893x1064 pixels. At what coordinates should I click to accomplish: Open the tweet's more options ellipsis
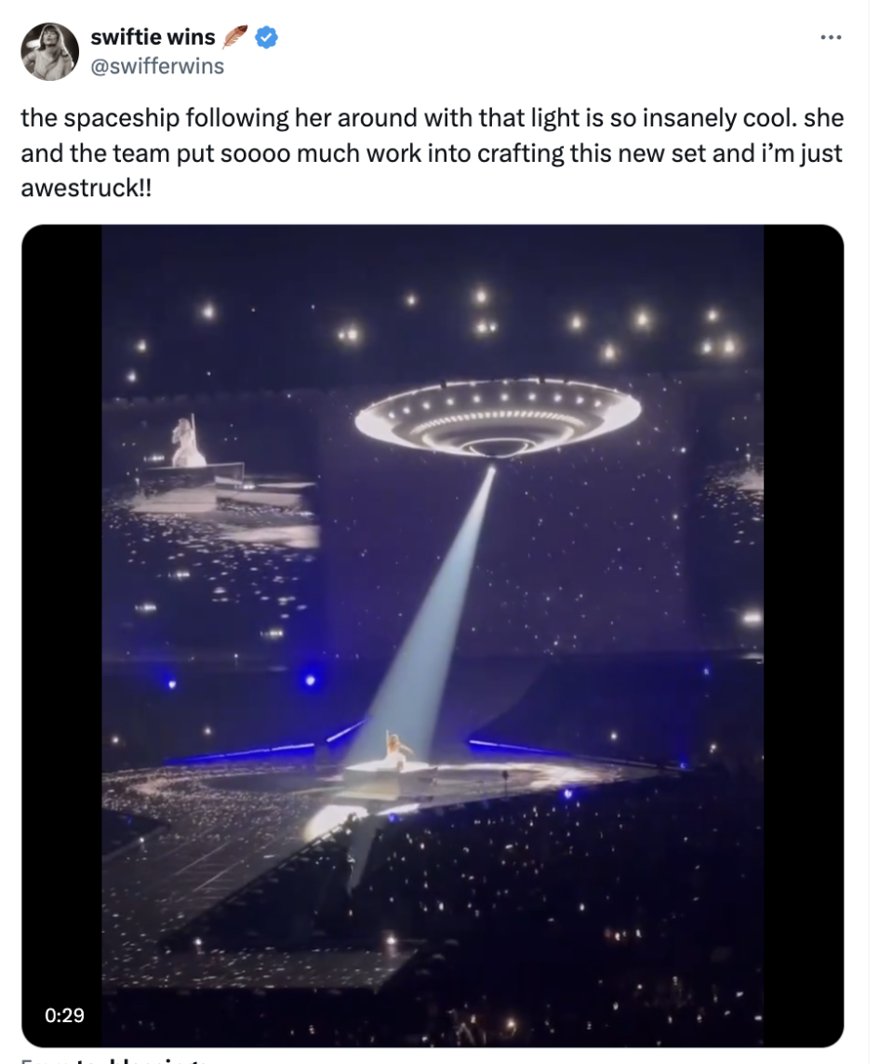[830, 37]
